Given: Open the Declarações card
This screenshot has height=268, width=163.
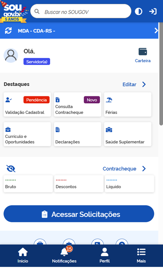Looking at the screenshot, I should 77,134.
